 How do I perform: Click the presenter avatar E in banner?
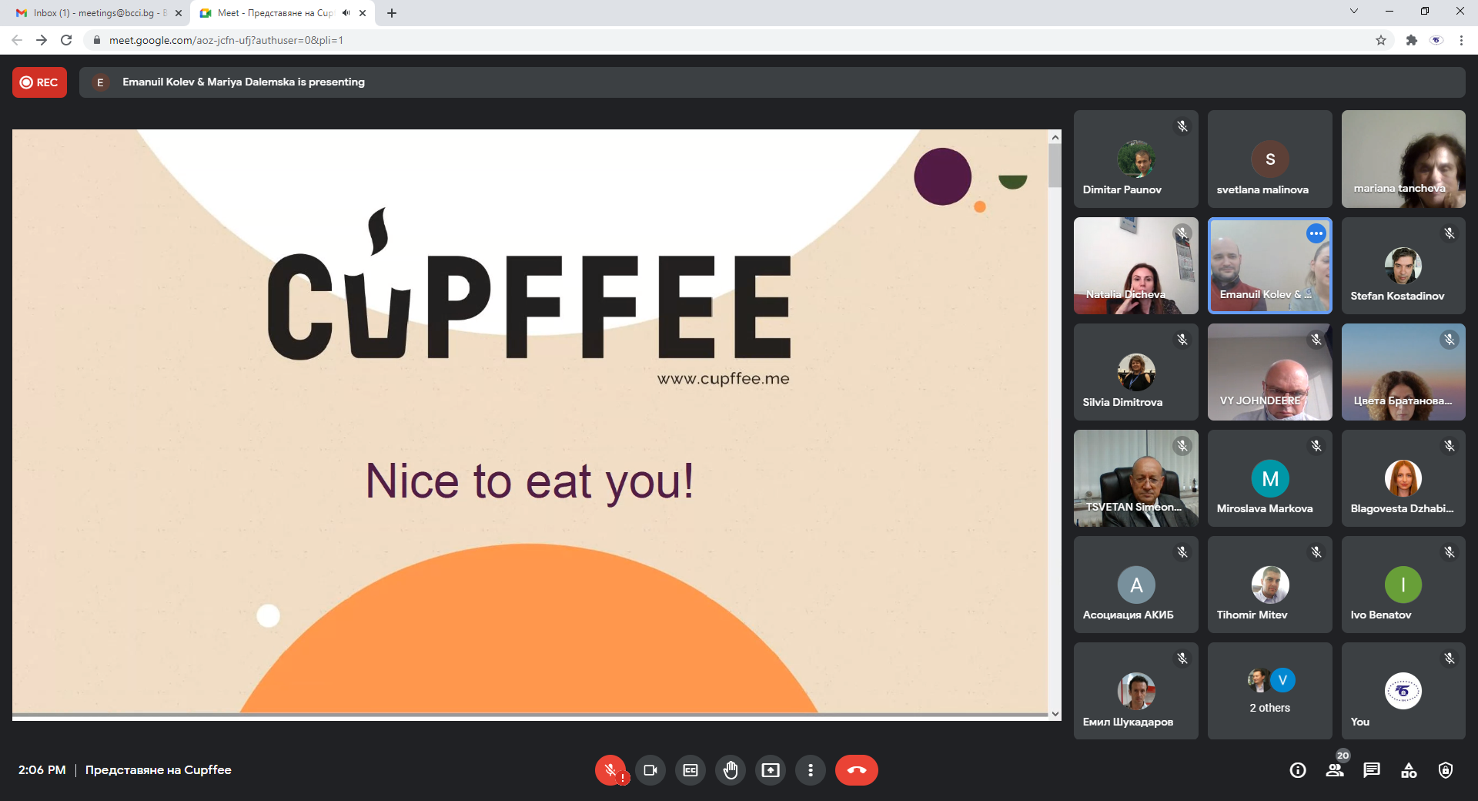(100, 82)
